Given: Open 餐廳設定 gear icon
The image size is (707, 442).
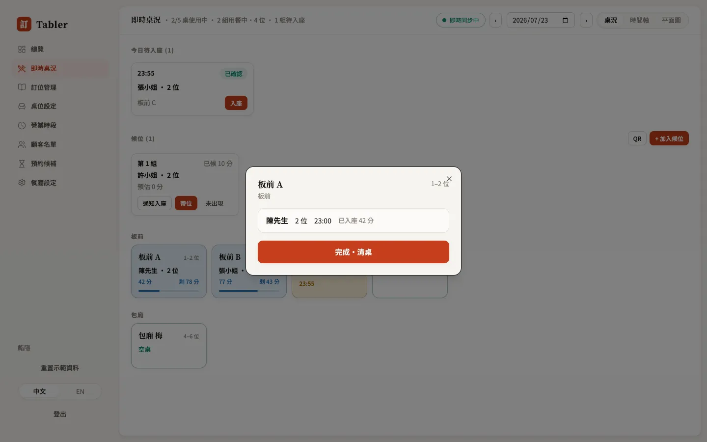Looking at the screenshot, I should [22, 183].
